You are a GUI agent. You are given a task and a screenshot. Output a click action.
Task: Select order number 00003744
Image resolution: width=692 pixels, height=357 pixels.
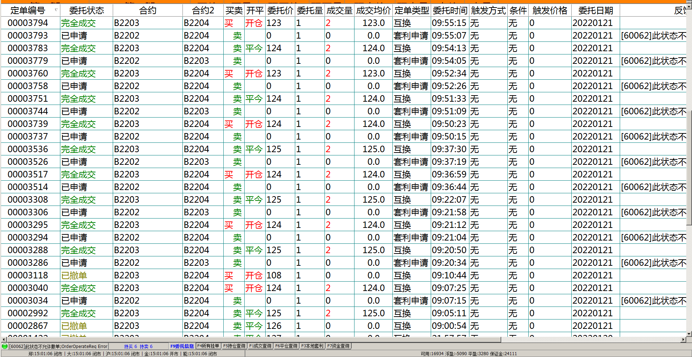point(28,111)
